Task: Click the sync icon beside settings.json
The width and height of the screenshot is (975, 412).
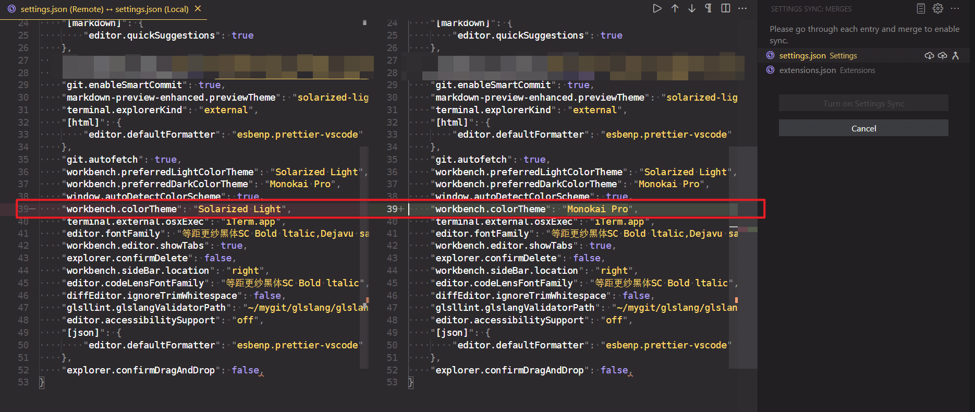Action: point(770,55)
